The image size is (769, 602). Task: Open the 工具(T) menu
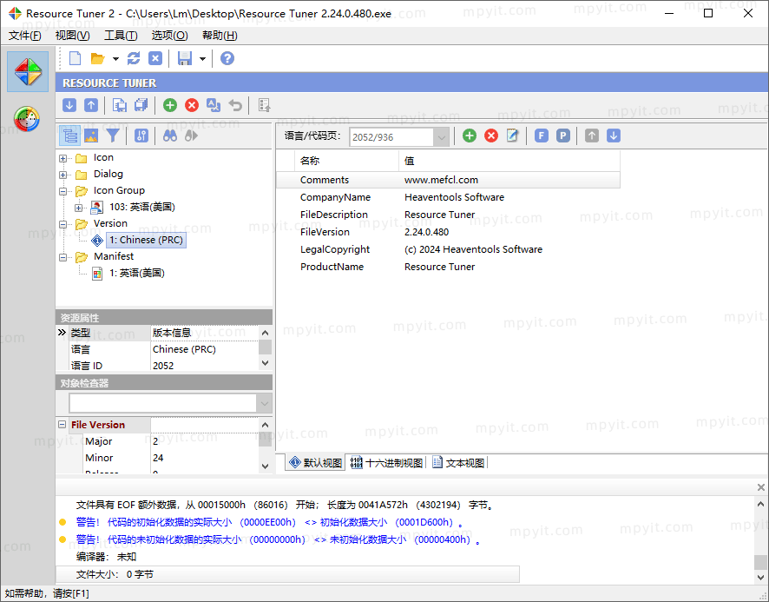pos(121,36)
